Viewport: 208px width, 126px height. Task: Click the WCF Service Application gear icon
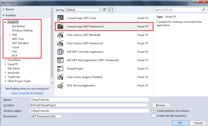[60, 85]
